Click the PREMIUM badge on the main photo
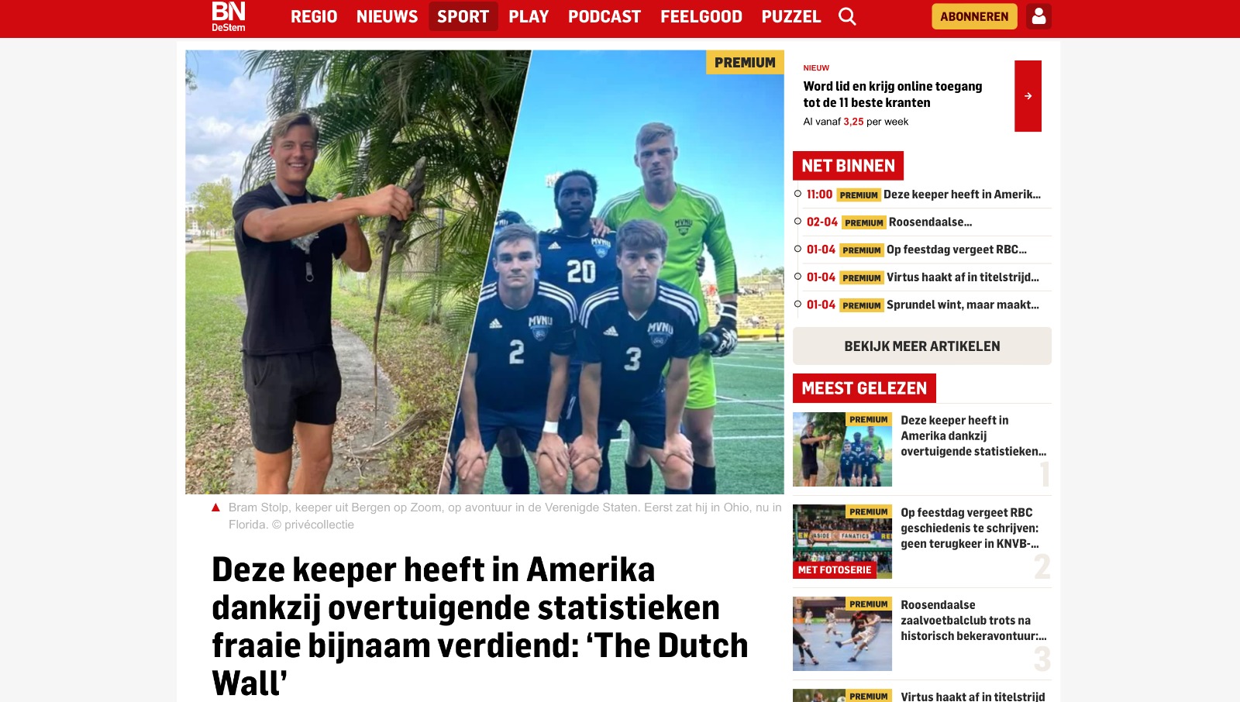The width and height of the screenshot is (1240, 702). pyautogui.click(x=745, y=62)
